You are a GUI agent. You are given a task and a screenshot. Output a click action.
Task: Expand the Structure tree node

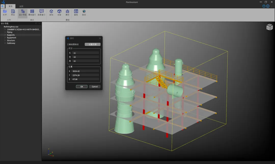click(x=5, y=40)
